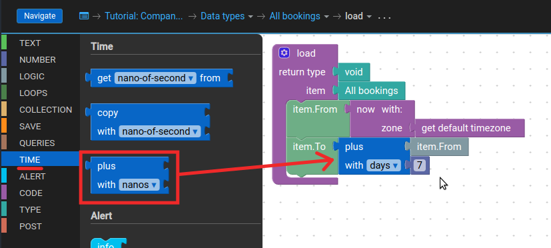Select the TYPE toolbox category

[x=41, y=209]
